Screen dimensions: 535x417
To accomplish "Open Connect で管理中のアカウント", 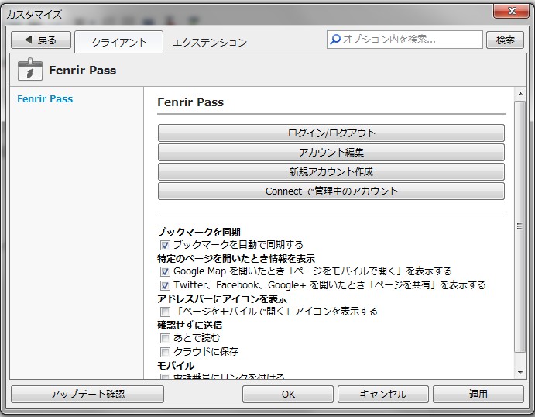I will tap(331, 191).
